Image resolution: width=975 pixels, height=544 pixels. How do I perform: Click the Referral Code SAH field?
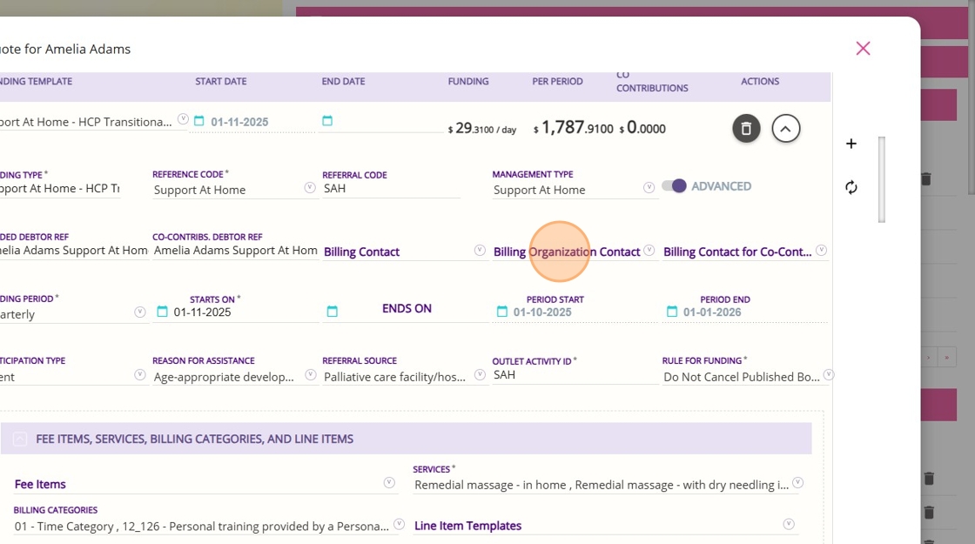pos(391,189)
